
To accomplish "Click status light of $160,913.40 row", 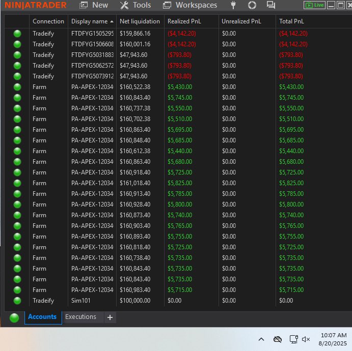I will coord(17,194).
